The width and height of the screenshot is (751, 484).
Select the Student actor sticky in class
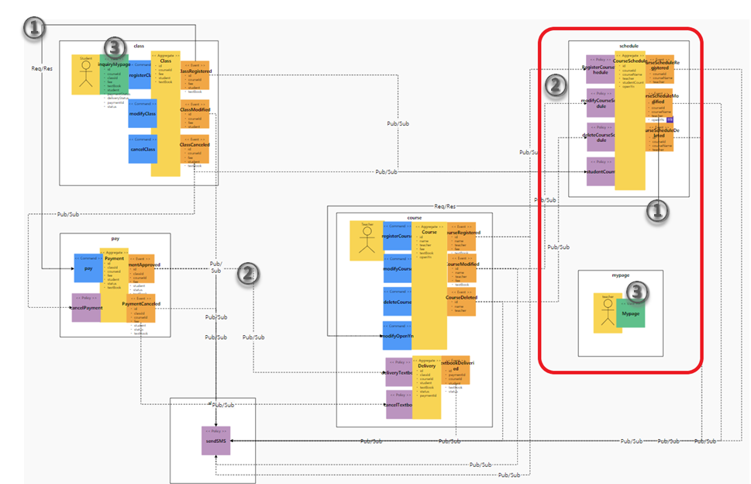click(x=86, y=74)
